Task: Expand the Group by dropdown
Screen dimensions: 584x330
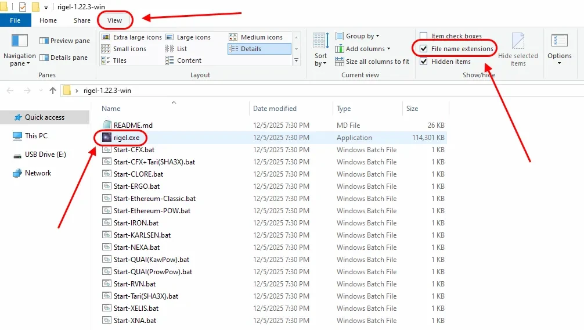Action: (x=362, y=36)
